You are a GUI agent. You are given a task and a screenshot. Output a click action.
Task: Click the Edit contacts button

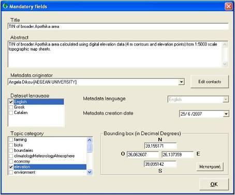210,82
